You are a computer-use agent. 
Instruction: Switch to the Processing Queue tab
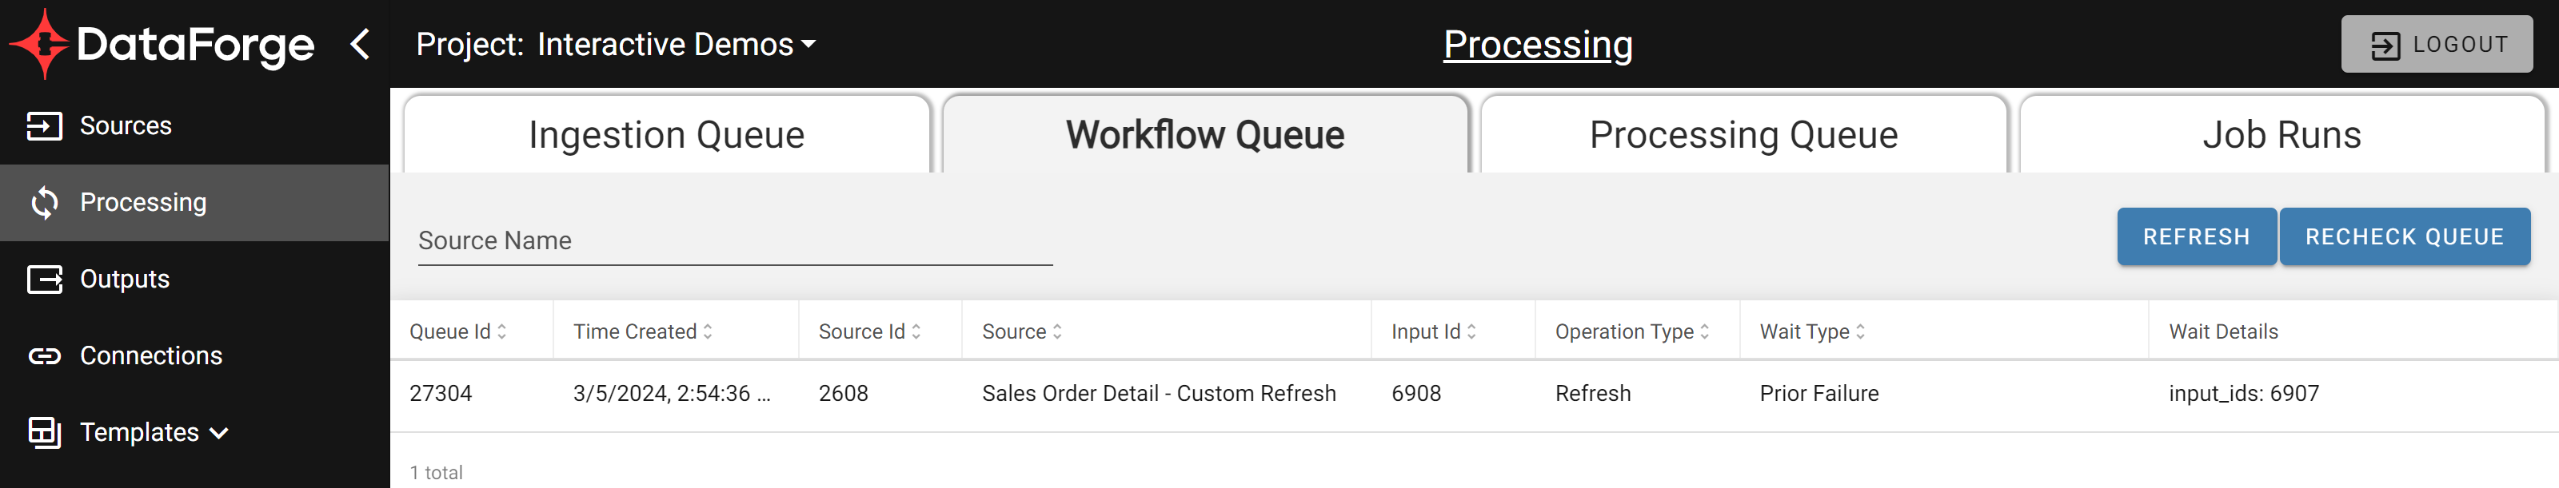coord(1743,135)
